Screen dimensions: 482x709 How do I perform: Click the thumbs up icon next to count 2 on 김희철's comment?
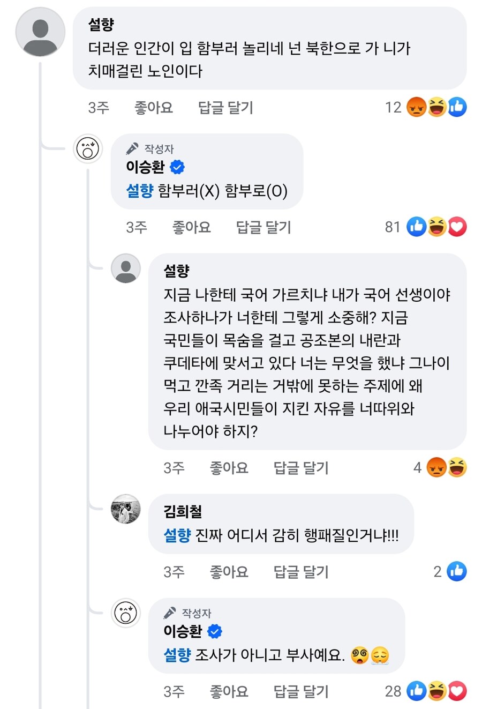[457, 571]
